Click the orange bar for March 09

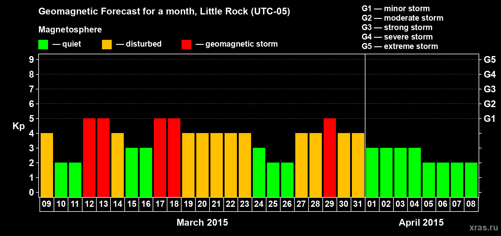coord(47,165)
